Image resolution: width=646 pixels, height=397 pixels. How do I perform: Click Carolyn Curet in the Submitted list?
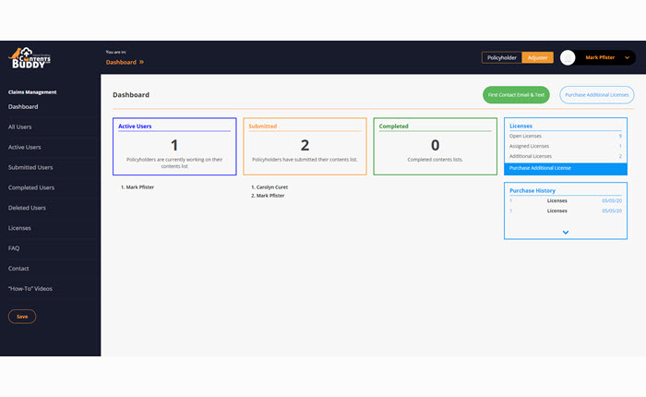coord(272,186)
